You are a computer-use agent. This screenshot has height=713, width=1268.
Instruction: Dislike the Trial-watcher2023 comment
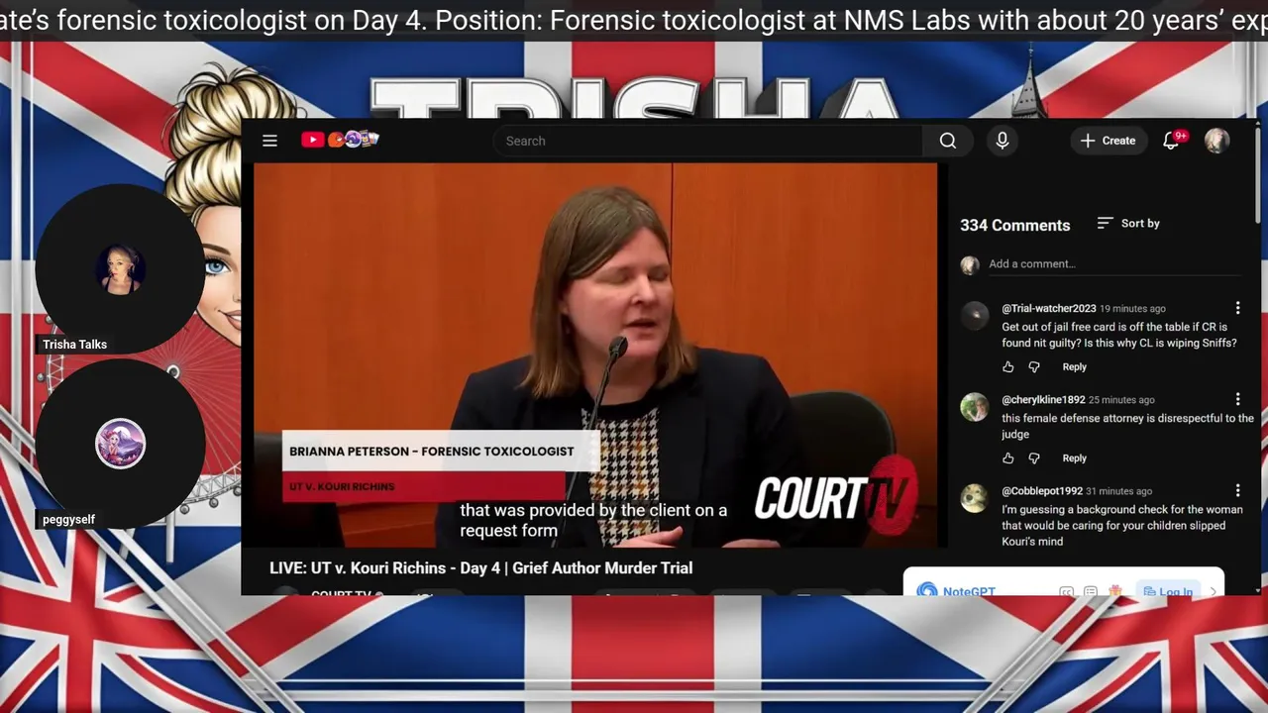[x=1034, y=367]
